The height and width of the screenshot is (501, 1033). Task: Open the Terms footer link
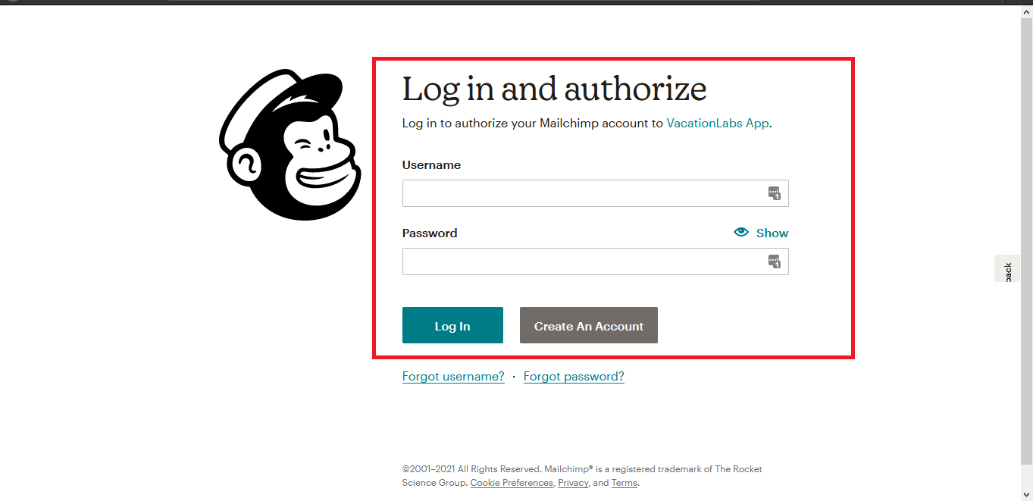point(624,483)
